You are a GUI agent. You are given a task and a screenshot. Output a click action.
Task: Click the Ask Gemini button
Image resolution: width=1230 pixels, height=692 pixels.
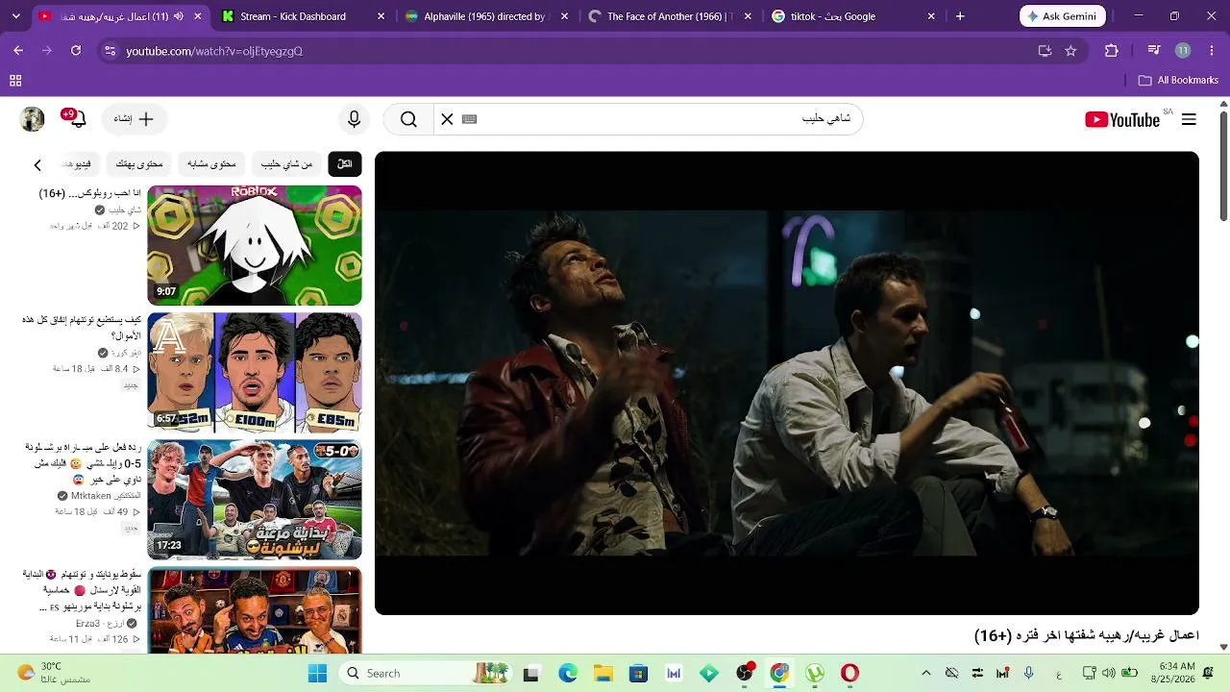point(1063,16)
